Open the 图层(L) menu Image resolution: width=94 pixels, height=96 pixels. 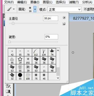(48, 2)
